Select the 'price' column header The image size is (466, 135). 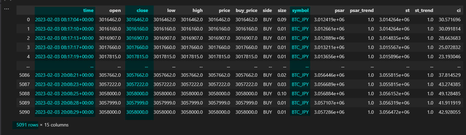(x=224, y=11)
